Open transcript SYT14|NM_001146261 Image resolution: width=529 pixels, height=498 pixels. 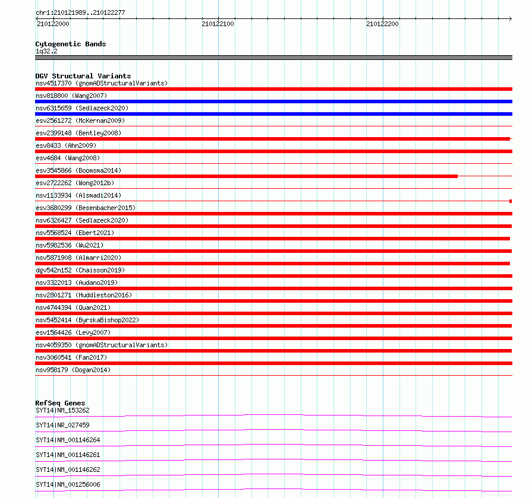point(68,455)
